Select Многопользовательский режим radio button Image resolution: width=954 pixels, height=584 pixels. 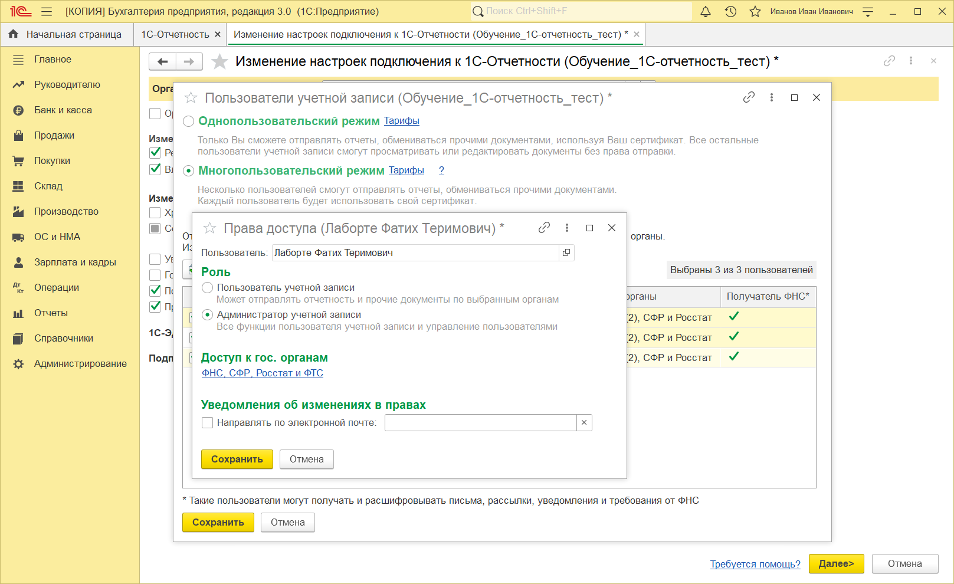tap(189, 171)
